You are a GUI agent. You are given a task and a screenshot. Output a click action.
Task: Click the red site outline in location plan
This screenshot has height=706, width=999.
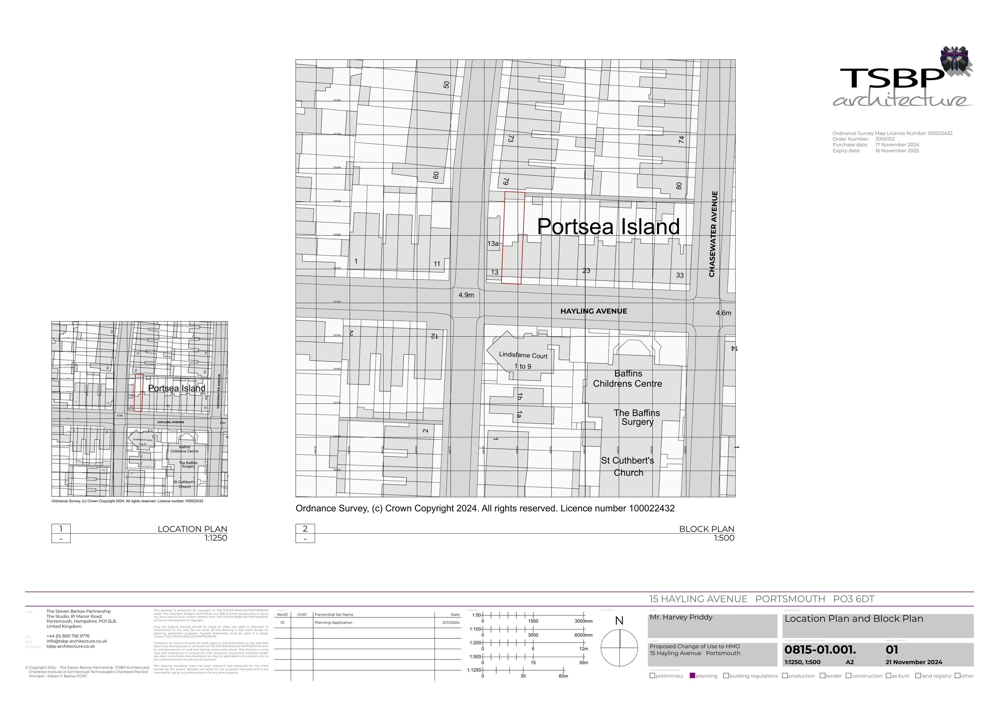(x=139, y=392)
